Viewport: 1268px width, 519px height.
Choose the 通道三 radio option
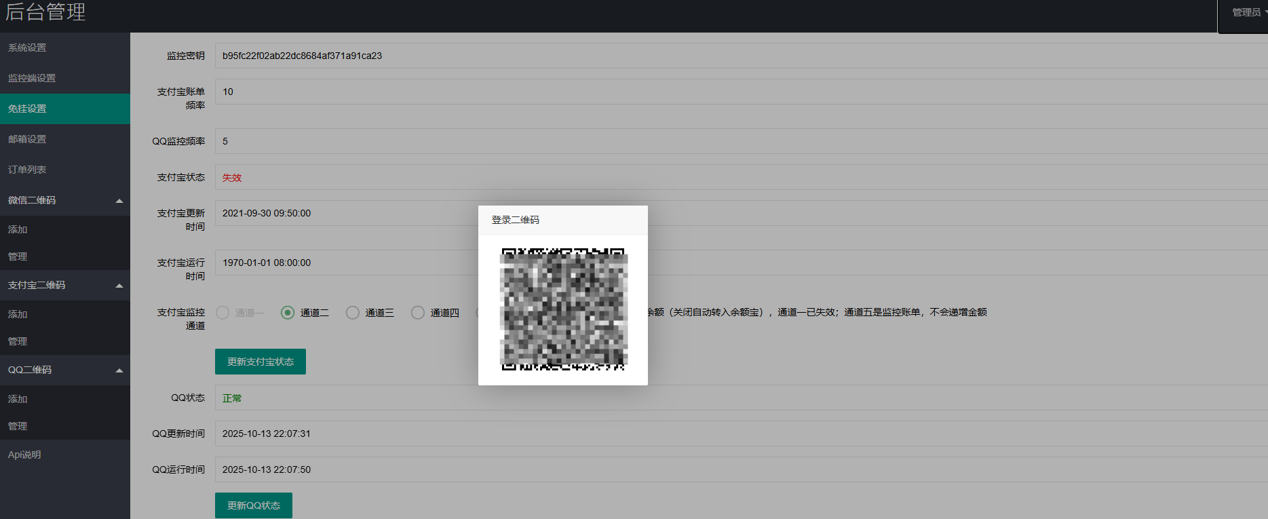pos(353,313)
